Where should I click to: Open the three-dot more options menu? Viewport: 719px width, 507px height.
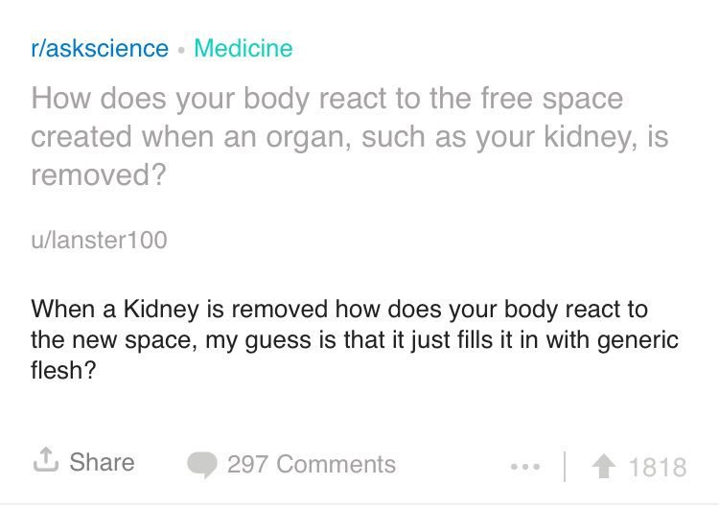(525, 467)
